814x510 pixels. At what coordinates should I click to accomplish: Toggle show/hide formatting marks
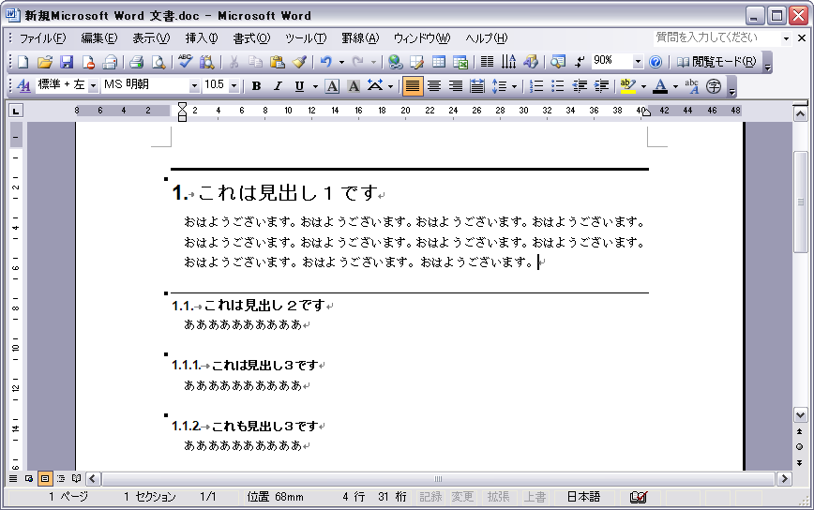[580, 62]
